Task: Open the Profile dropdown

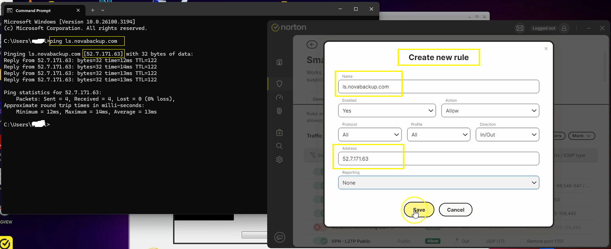Action: [x=439, y=135]
